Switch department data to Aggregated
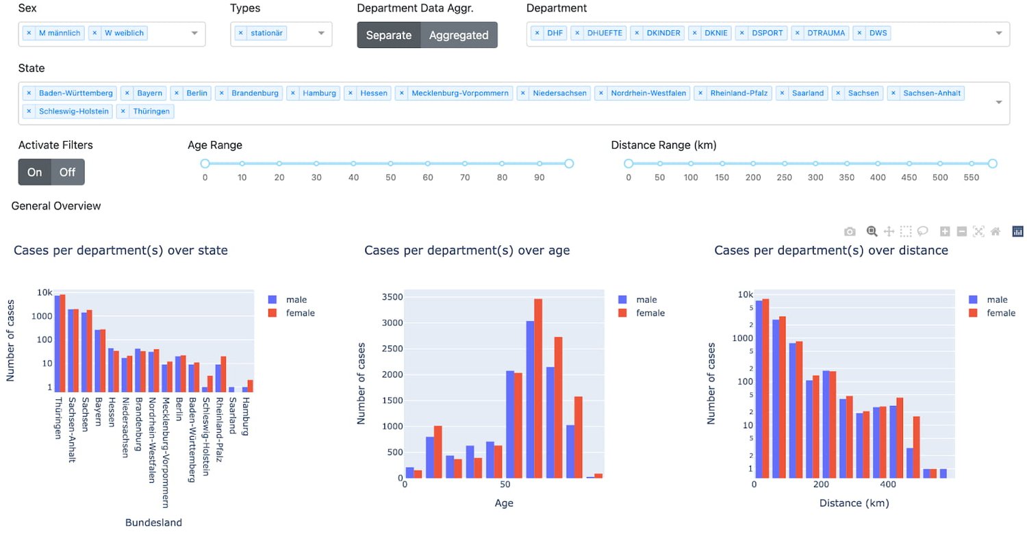Viewport: 1027px width, 534px height. [459, 35]
